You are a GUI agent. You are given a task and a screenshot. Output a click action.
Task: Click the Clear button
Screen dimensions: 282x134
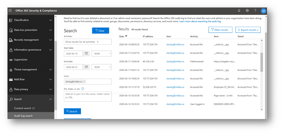(101, 31)
